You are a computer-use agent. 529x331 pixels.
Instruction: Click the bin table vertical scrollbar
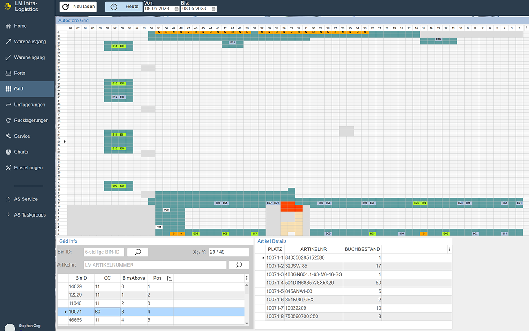(x=247, y=304)
